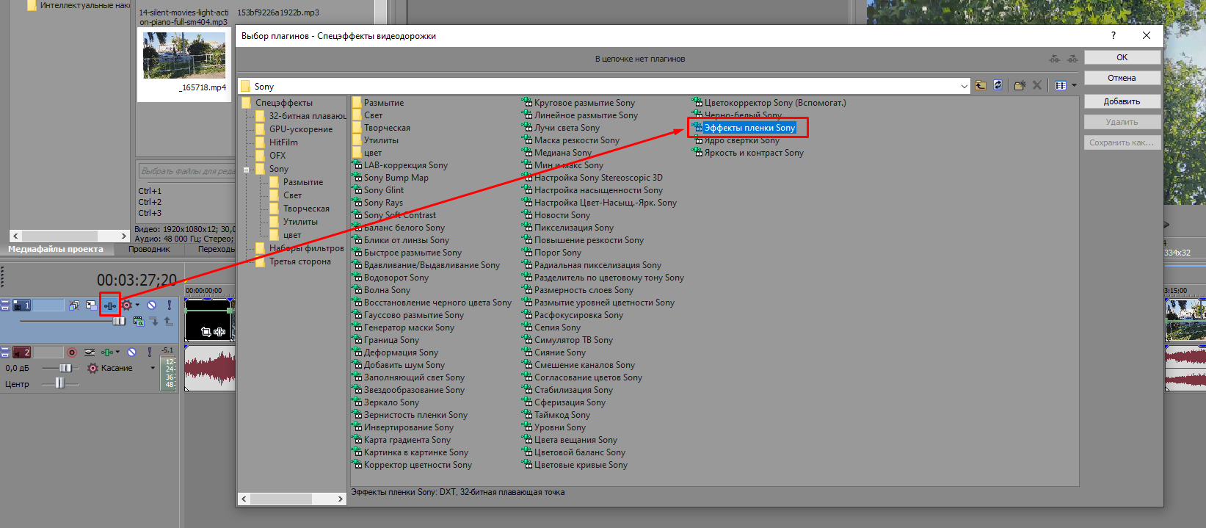1206x528 pixels.
Task: Click audio track 2 FX icon
Action: pyautogui.click(x=107, y=352)
